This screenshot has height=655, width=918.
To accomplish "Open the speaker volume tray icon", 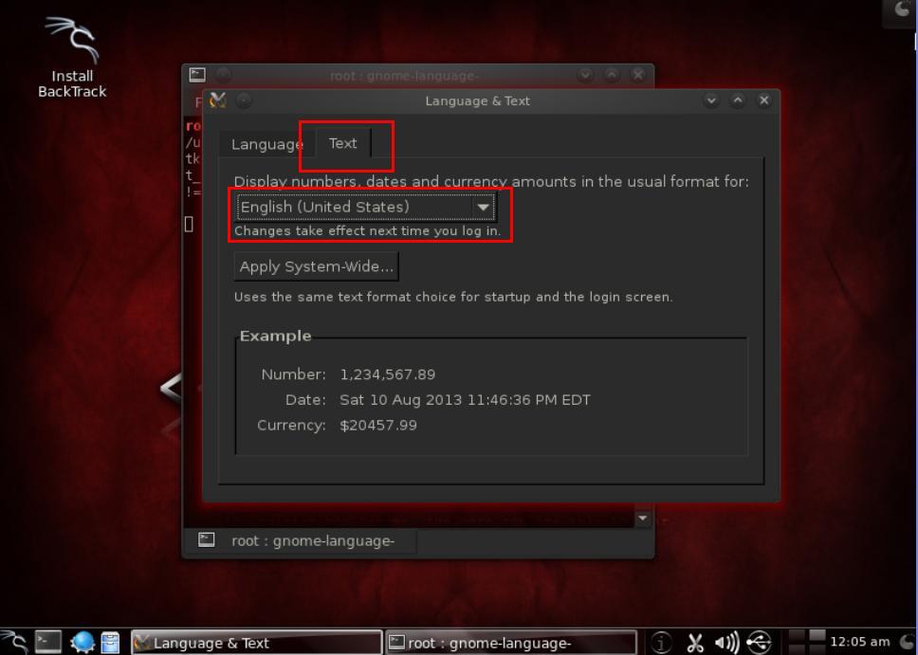I will (x=726, y=643).
